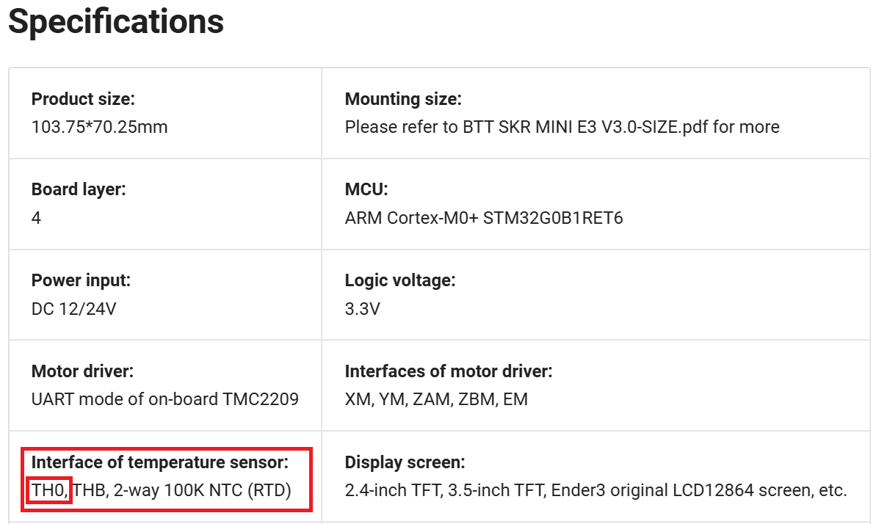Click the DC 12/24V value
The width and height of the screenshot is (876, 524).
pos(73,309)
